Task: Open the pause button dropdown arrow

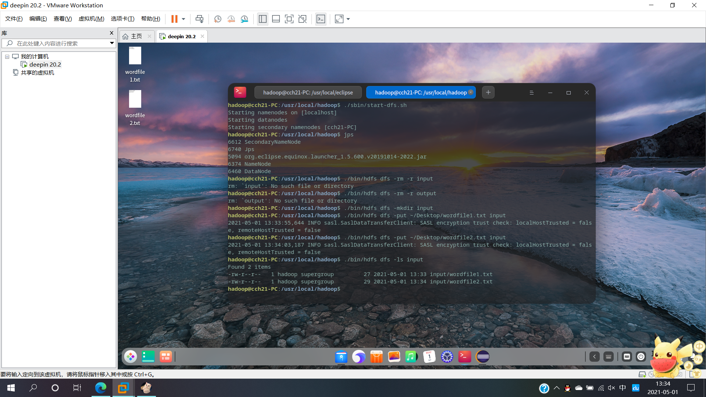Action: coord(183,19)
